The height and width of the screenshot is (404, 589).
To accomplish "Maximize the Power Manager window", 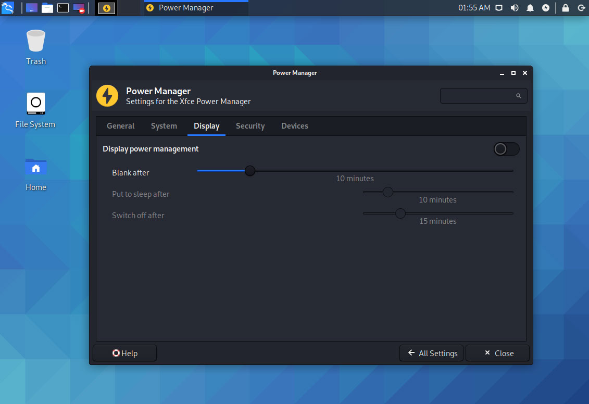I will (x=513, y=73).
